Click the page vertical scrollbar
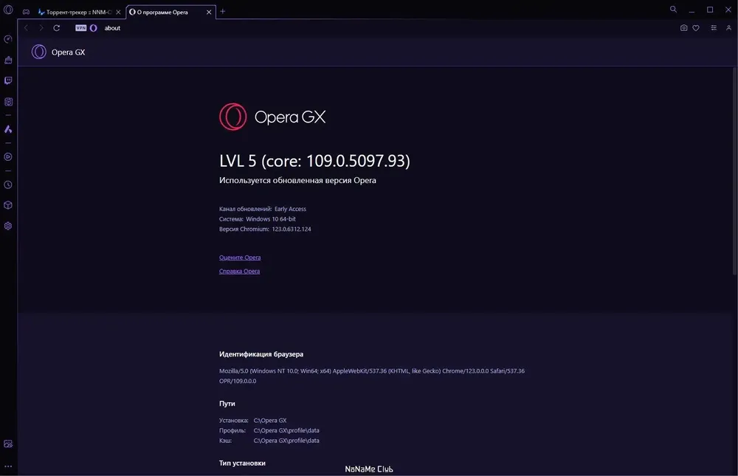The image size is (738, 476). (734, 171)
